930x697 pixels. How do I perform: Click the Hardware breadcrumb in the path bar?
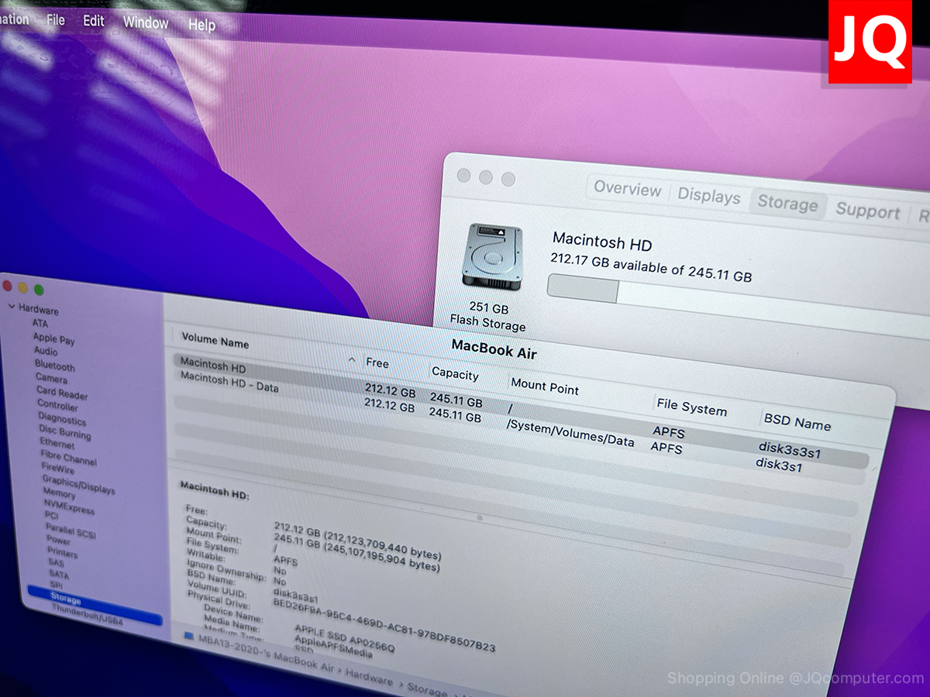click(370, 678)
